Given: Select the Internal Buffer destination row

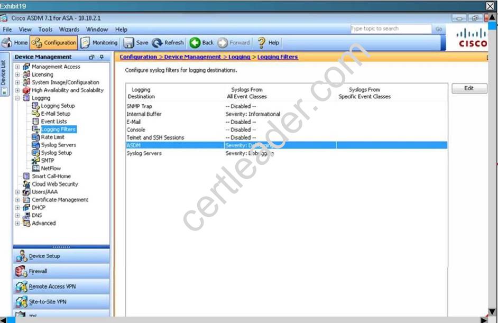Looking at the screenshot, I should 287,114.
